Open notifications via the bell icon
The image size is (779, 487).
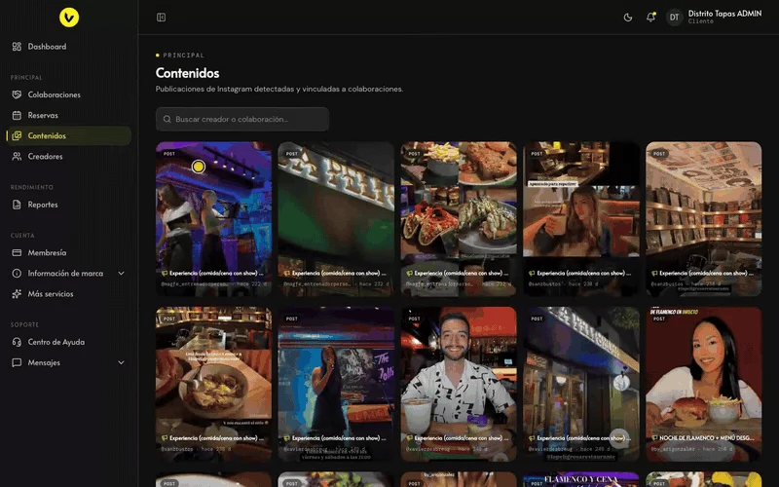[x=650, y=18]
